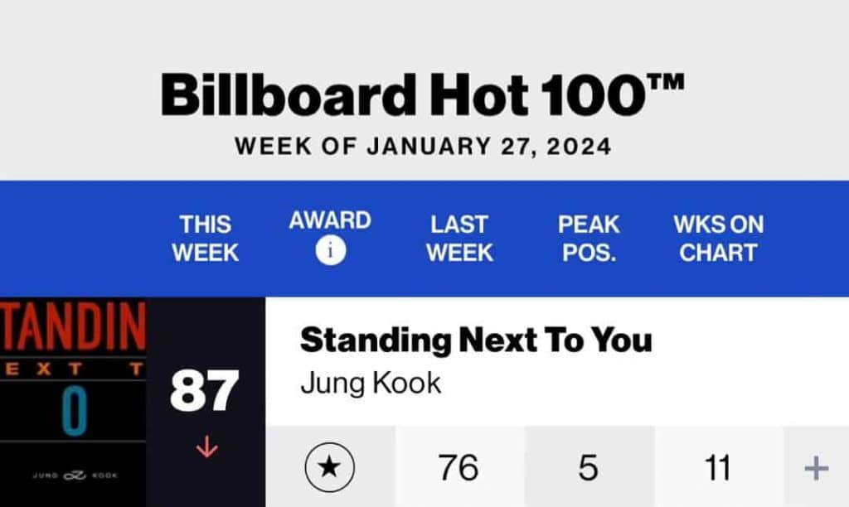849x507 pixels.
Task: Click the peak position value 5
Action: coord(589,469)
